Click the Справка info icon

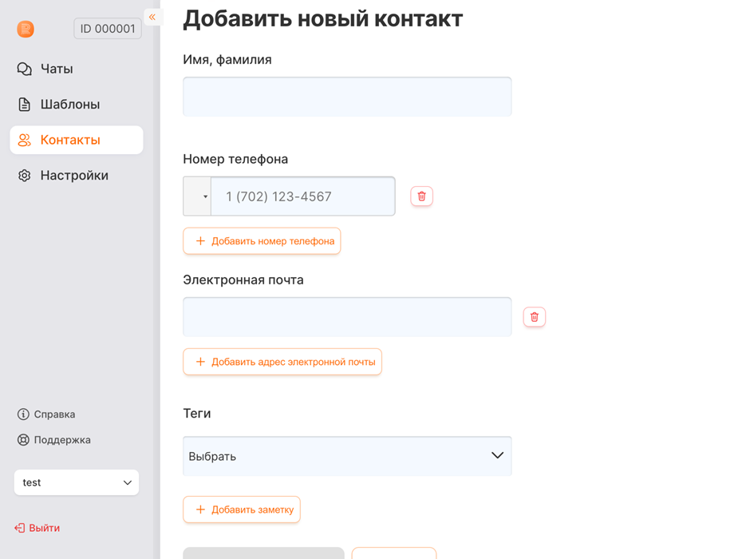coord(23,414)
